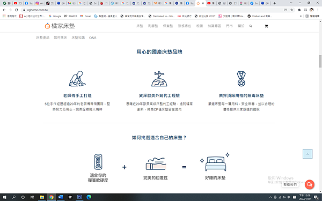Open the shopping cart icon
This screenshot has height=201, width=322.
pos(266,26)
